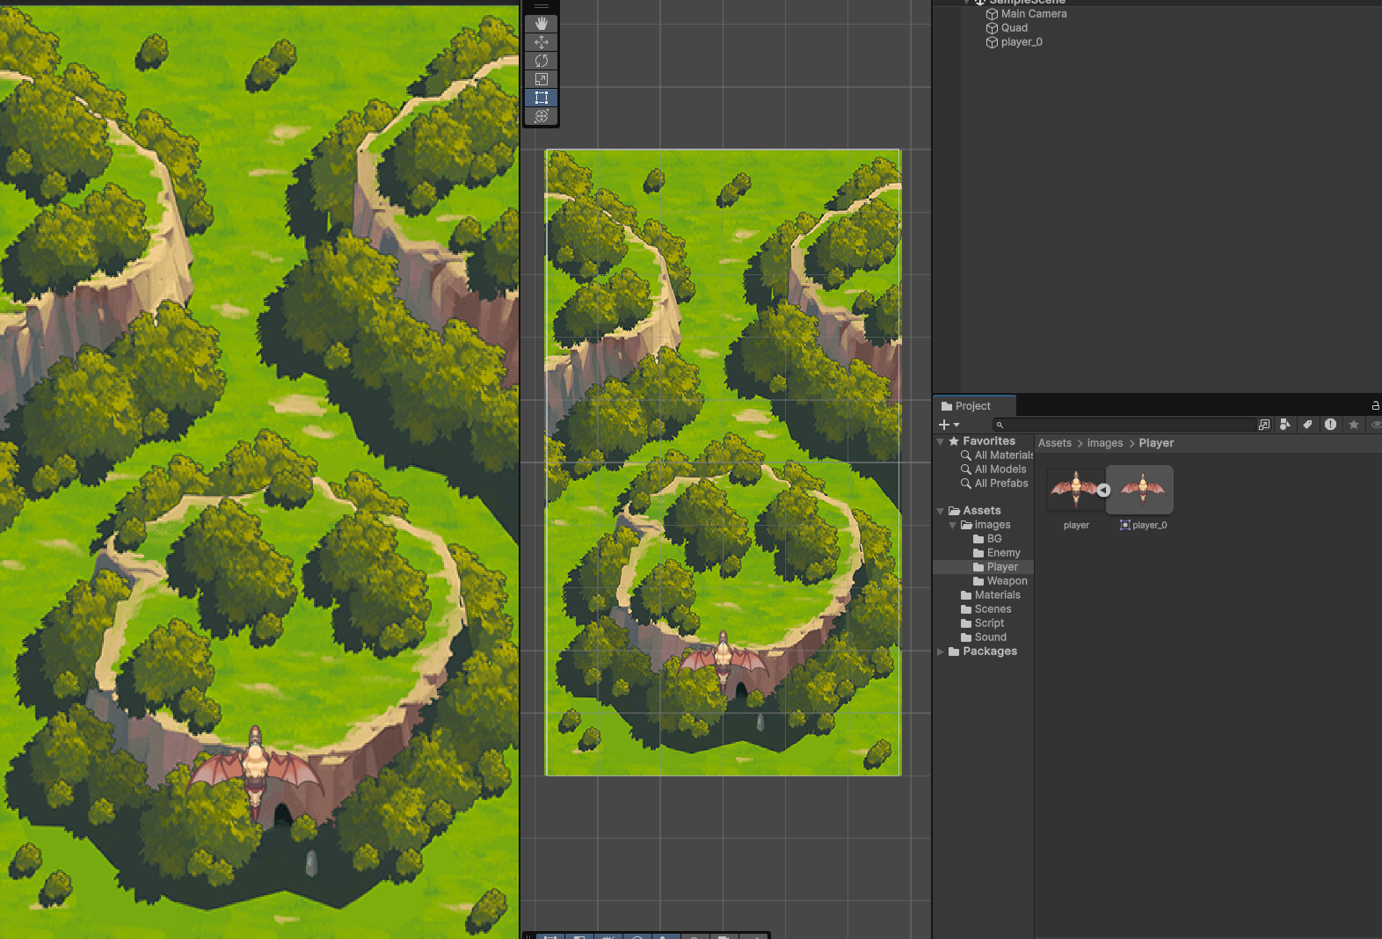Image resolution: width=1382 pixels, height=939 pixels.
Task: Open the Enemy folder
Action: click(x=997, y=553)
